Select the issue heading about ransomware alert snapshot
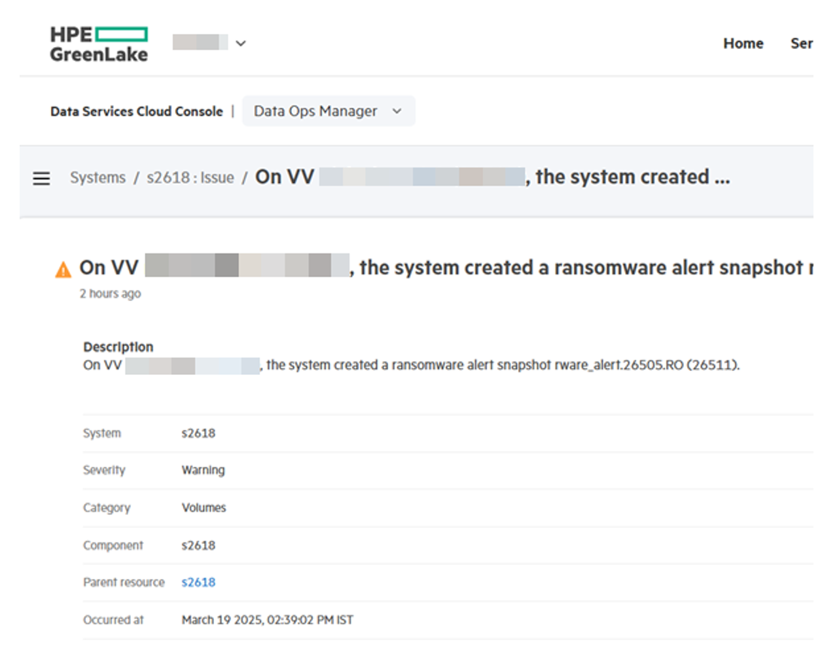The height and width of the screenshot is (657, 839). point(446,268)
